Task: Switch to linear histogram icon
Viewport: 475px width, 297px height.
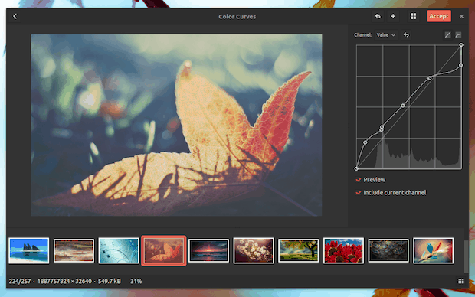Action: [x=447, y=35]
